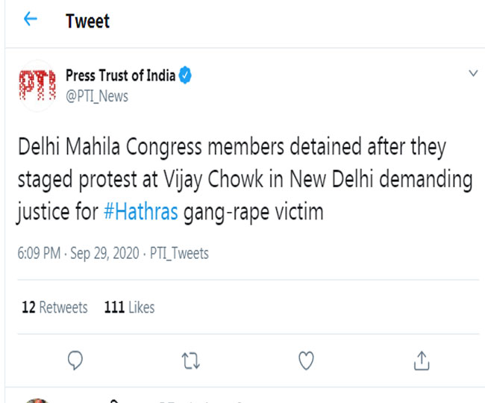Click the @PTI_News handle
485x403 pixels.
97,96
